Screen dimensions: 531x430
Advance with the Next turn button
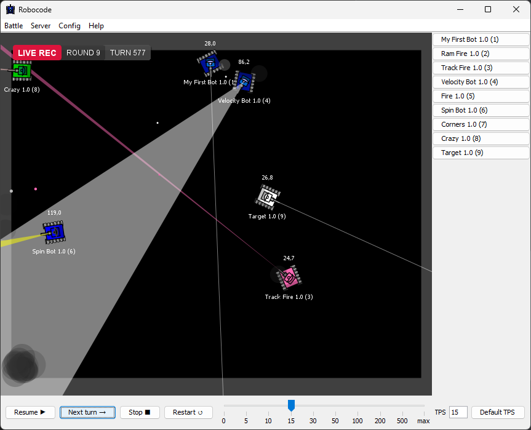(x=87, y=412)
